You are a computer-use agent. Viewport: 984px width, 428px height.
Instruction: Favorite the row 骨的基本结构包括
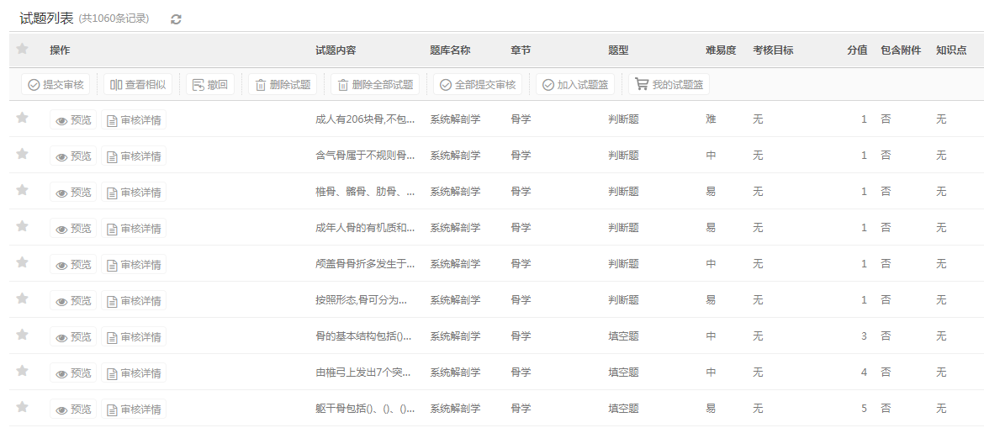click(x=23, y=336)
